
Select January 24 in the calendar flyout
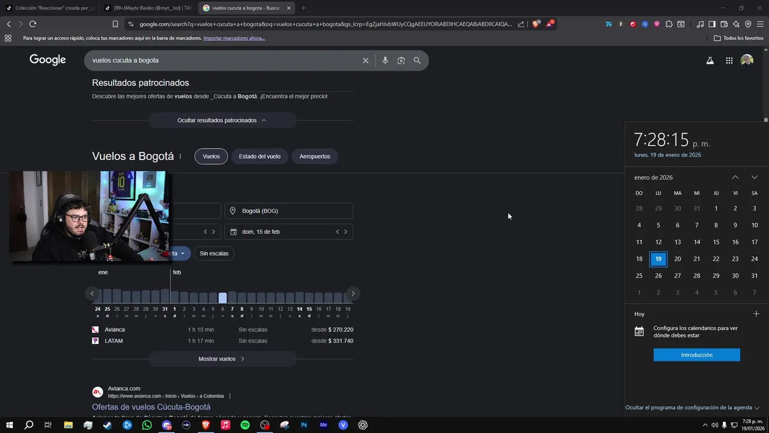point(755,259)
